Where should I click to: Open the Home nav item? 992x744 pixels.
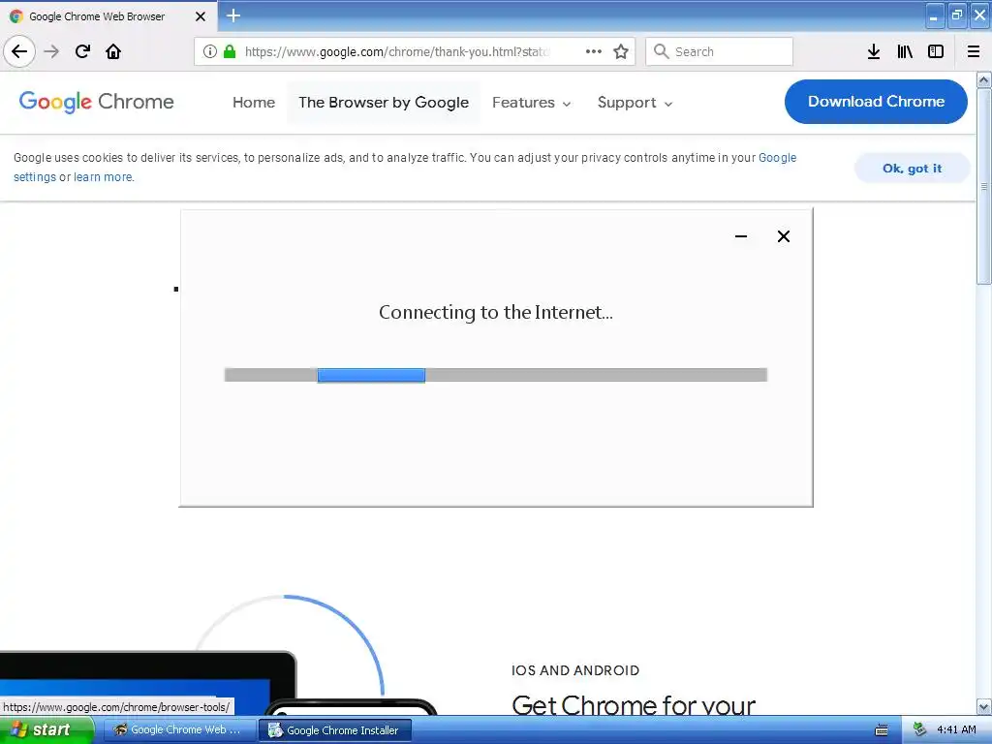point(254,103)
